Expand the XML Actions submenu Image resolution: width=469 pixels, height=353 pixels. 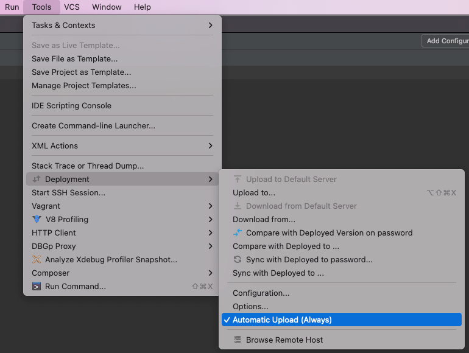pos(210,145)
